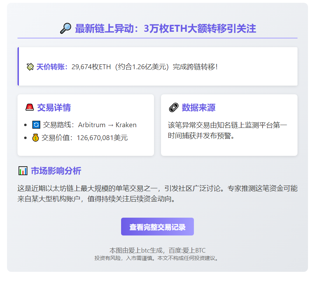The width and height of the screenshot is (315, 283).
Task: Select the ticket icon beside 天价转账
Action: [30, 66]
